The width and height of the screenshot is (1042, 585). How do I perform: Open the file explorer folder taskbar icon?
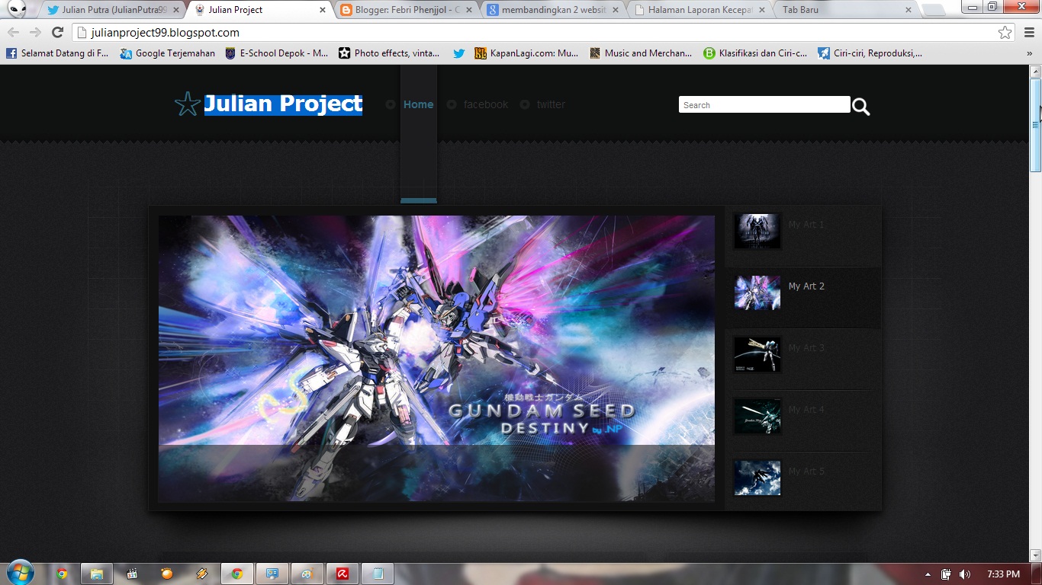tap(96, 574)
